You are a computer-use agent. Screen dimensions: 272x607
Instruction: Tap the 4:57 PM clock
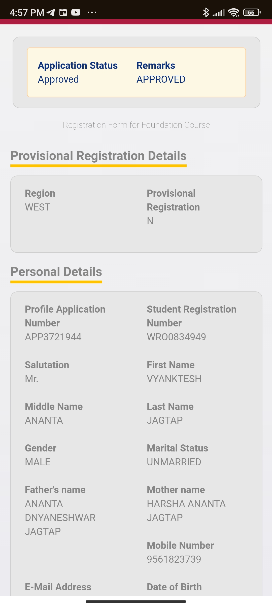27,13
